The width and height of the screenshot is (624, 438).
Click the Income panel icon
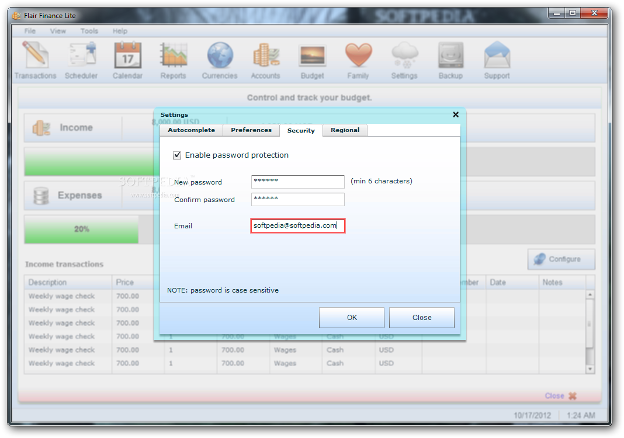point(41,128)
